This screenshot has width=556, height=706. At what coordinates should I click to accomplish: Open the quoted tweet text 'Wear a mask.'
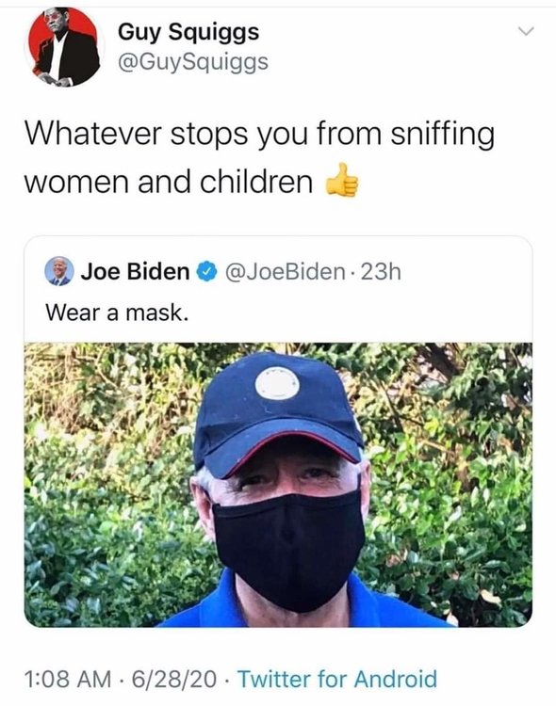pyautogui.click(x=117, y=313)
